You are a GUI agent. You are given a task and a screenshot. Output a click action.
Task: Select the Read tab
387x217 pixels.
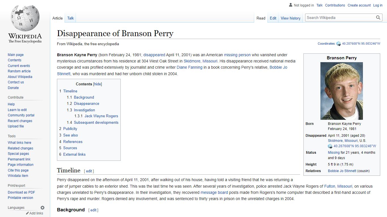pyautogui.click(x=261, y=18)
